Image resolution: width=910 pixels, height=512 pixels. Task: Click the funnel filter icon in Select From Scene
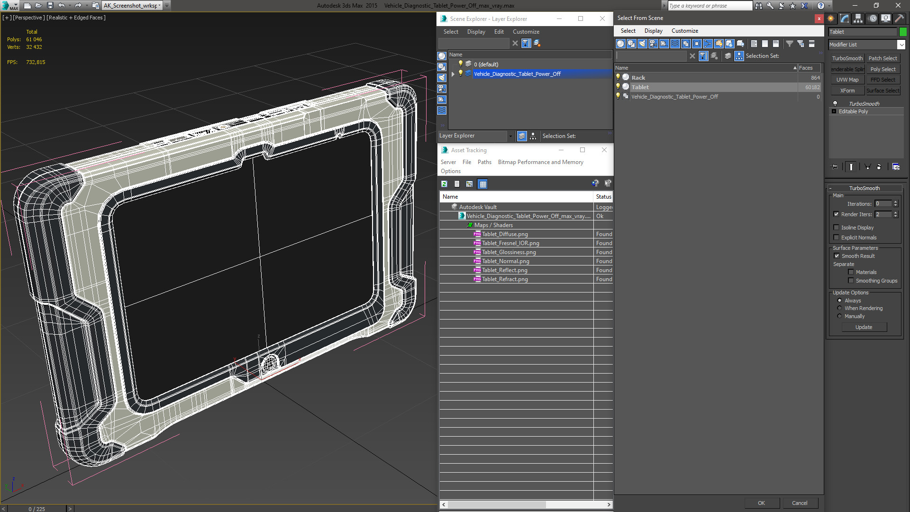(x=790, y=44)
